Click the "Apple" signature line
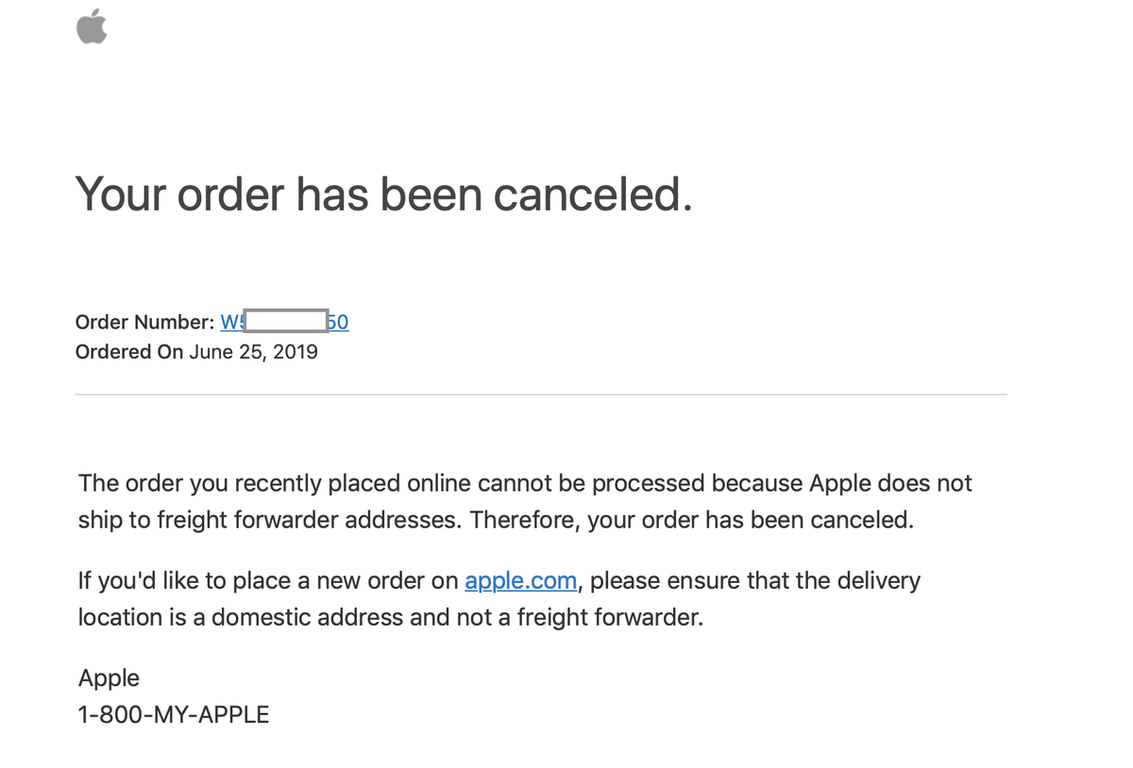This screenshot has height=768, width=1133. coord(109,677)
